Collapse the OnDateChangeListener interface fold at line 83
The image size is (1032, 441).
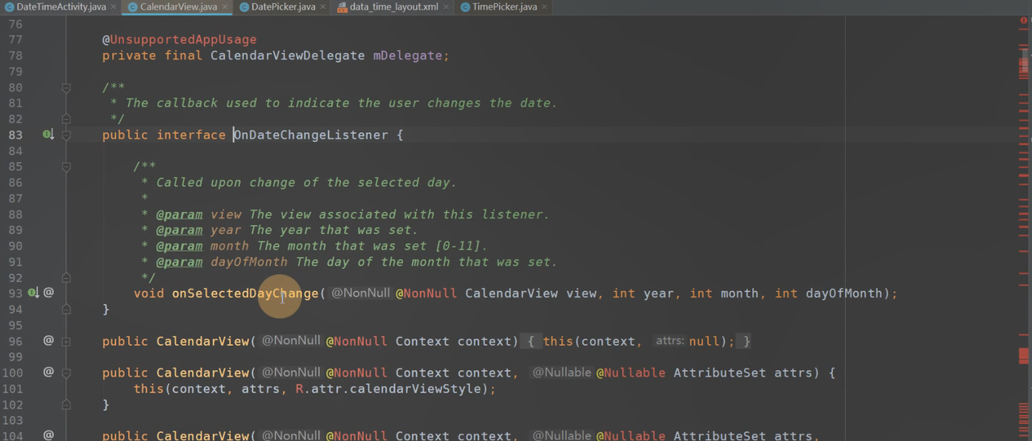(x=66, y=135)
